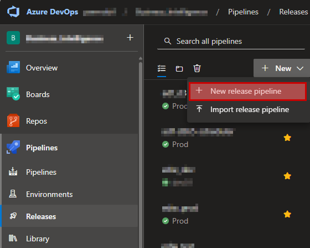310x248 pixels.
Task: Click the Environments server icon
Action: pyautogui.click(x=13, y=194)
